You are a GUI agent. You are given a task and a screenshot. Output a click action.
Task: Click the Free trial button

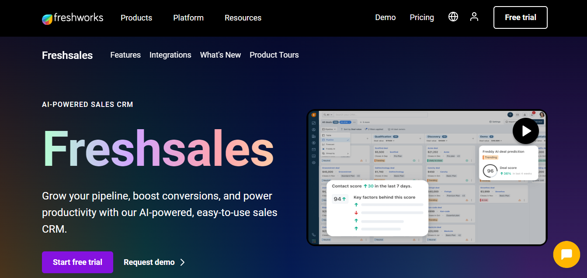coord(521,17)
